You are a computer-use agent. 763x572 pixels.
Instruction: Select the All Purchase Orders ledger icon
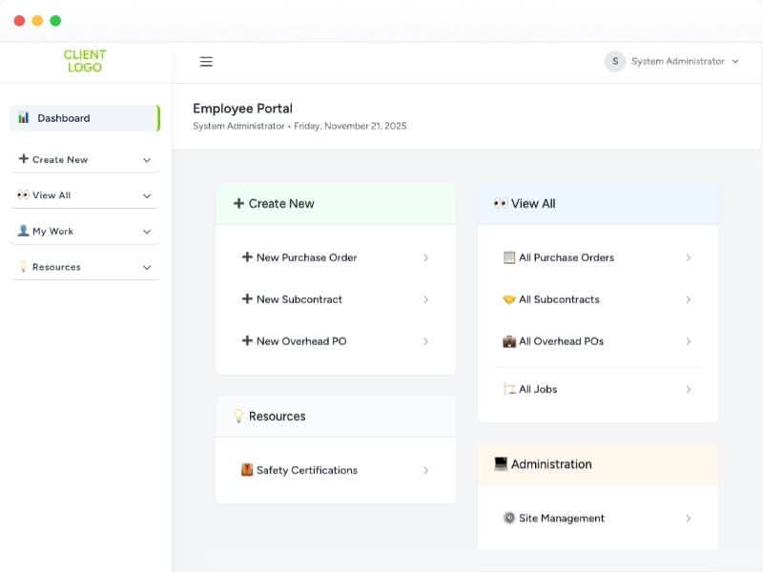click(507, 256)
